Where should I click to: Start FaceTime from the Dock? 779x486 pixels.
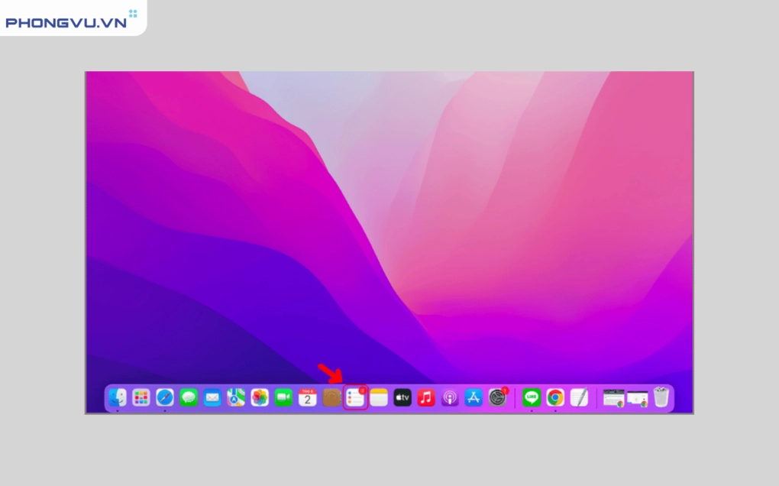(283, 397)
